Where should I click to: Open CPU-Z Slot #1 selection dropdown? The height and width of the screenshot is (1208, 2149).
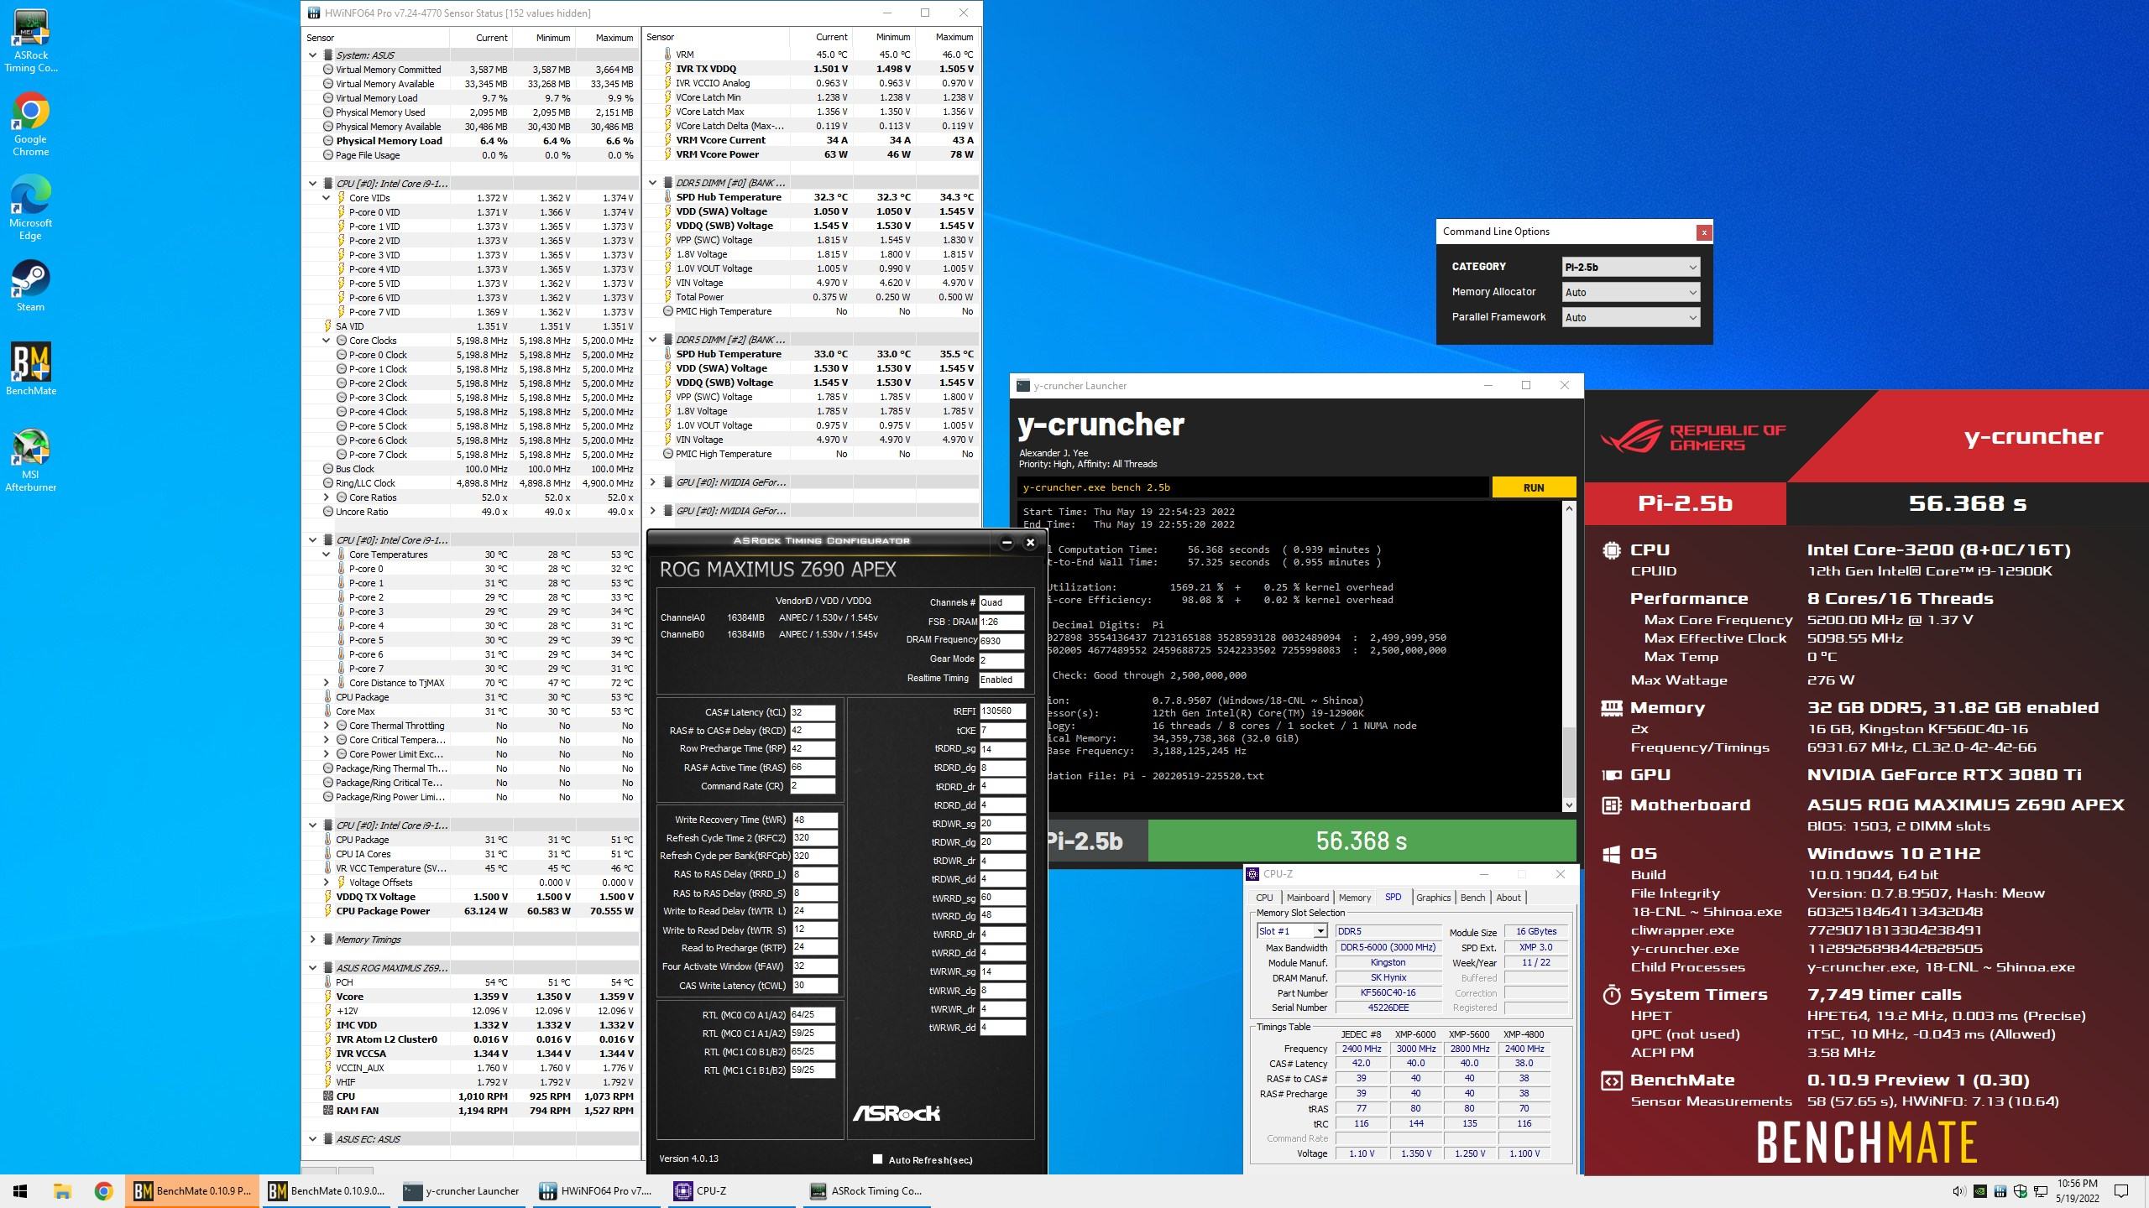tap(1291, 931)
